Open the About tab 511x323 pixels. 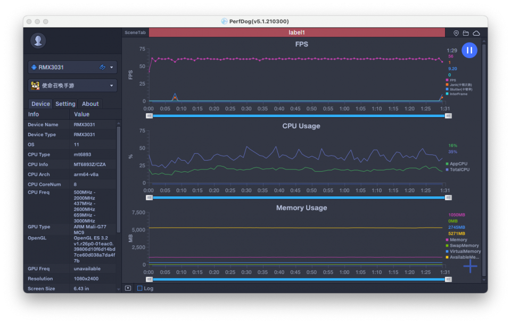point(90,104)
